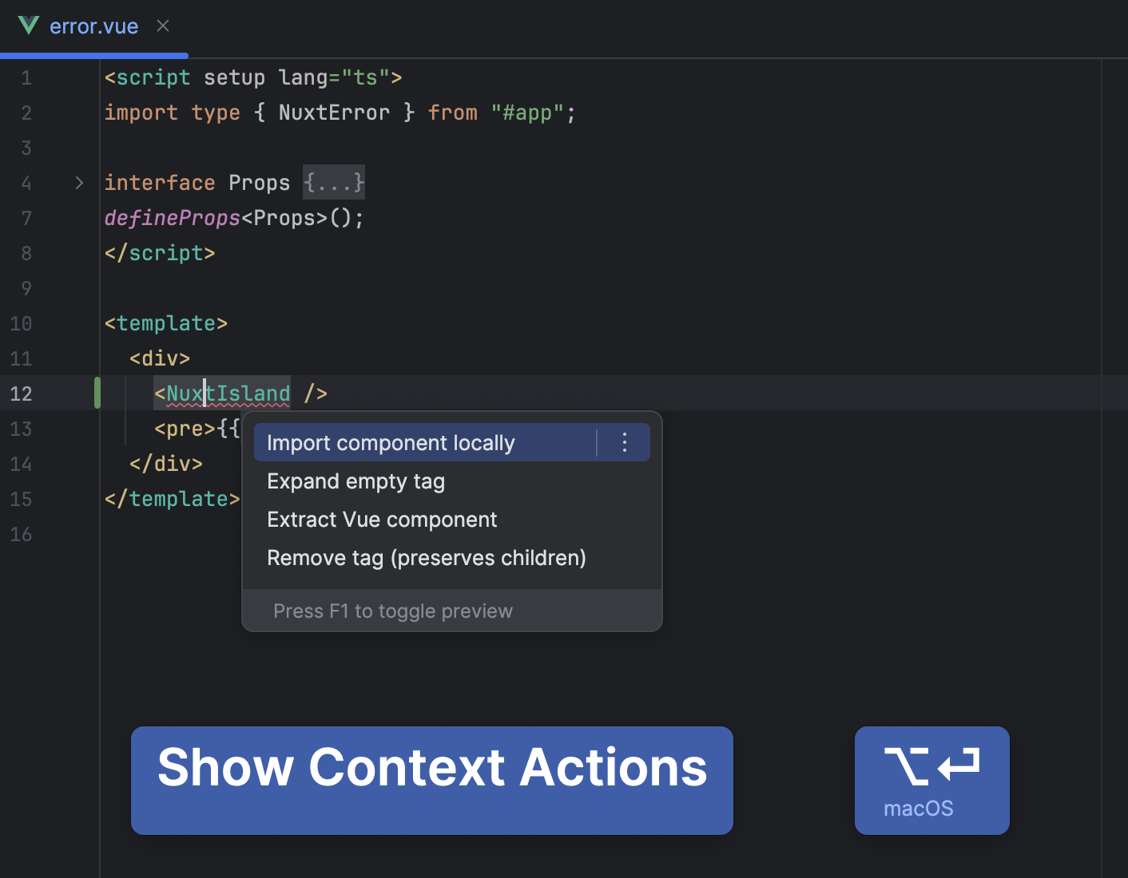Click the Vue logo icon on the error.vue tab

(x=28, y=26)
